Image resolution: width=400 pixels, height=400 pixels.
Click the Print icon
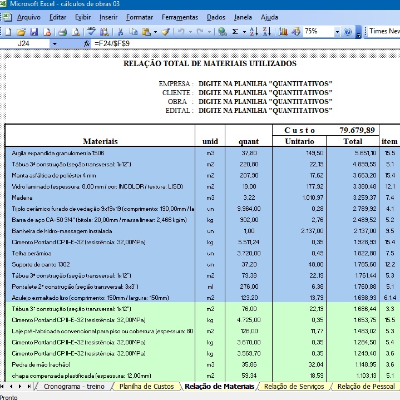click(62, 32)
